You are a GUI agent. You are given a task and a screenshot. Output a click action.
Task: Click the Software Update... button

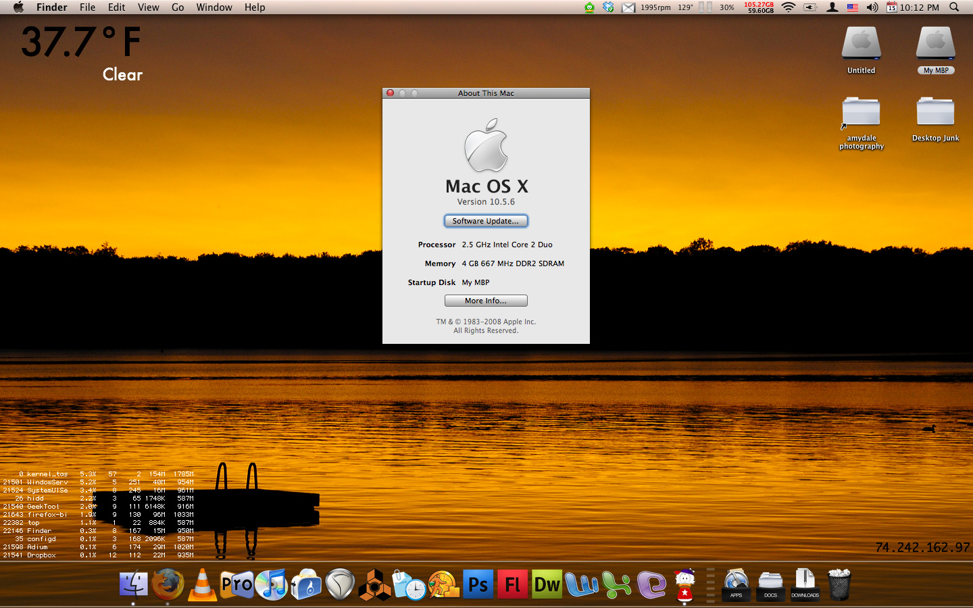tap(486, 221)
